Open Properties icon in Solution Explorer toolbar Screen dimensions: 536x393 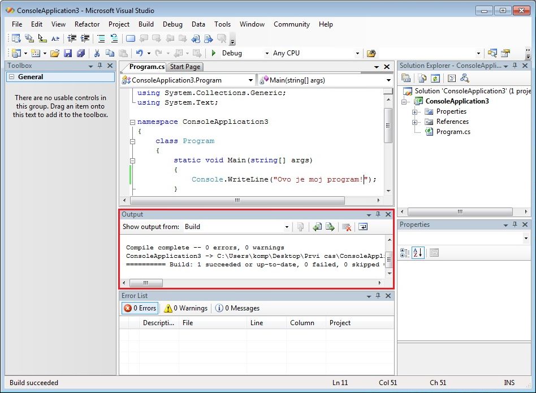pos(406,78)
